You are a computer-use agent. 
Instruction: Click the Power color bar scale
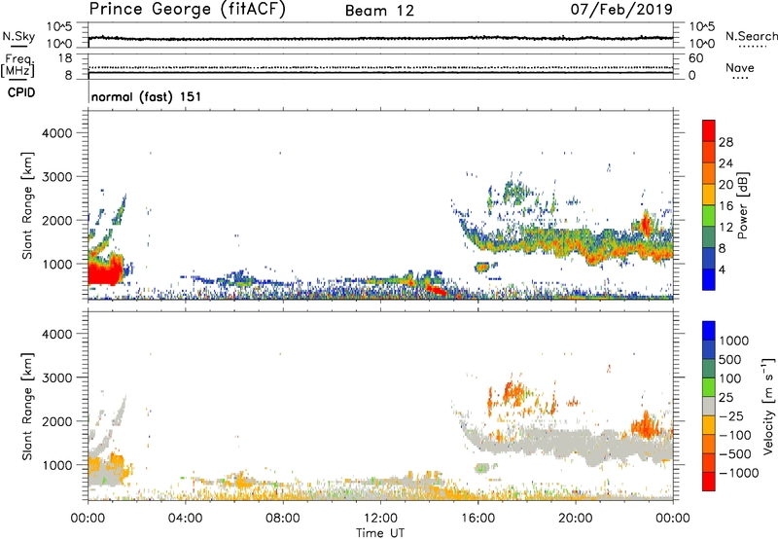click(x=709, y=205)
